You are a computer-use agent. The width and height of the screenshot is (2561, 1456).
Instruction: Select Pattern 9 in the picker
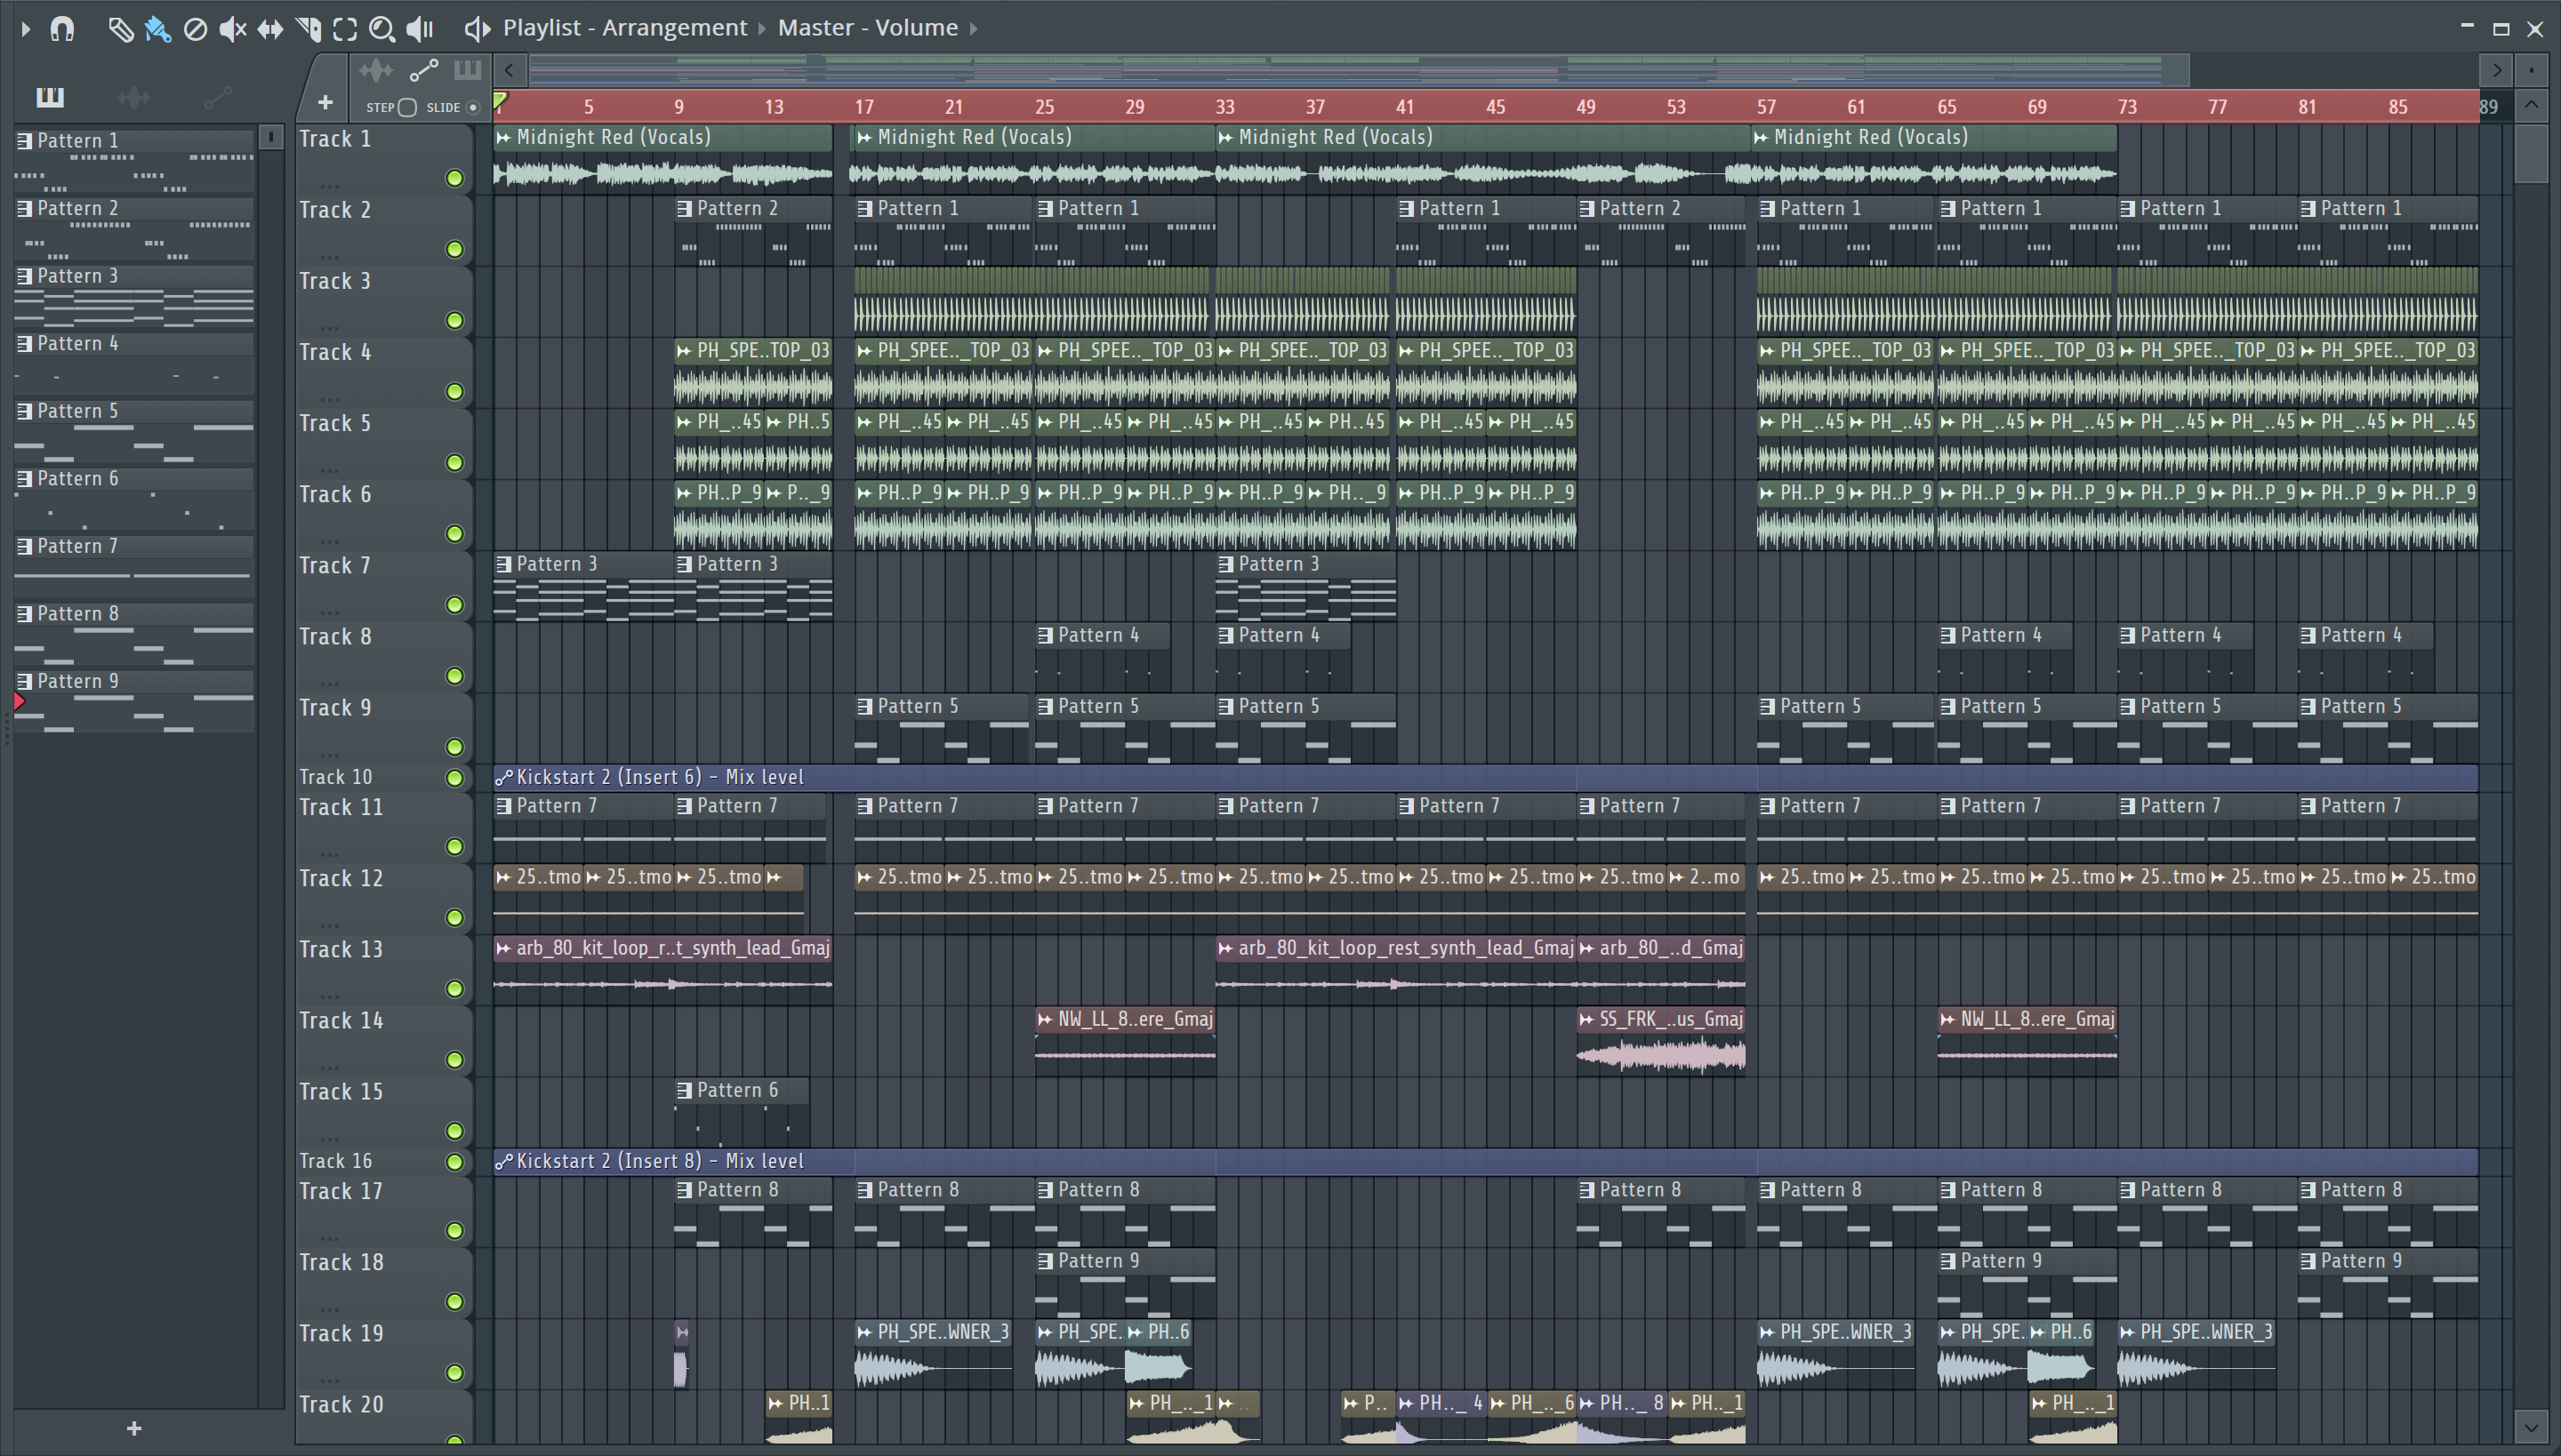pos(134,701)
